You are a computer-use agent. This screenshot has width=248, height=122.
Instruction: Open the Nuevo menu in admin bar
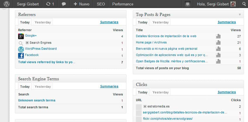coord(82,4)
